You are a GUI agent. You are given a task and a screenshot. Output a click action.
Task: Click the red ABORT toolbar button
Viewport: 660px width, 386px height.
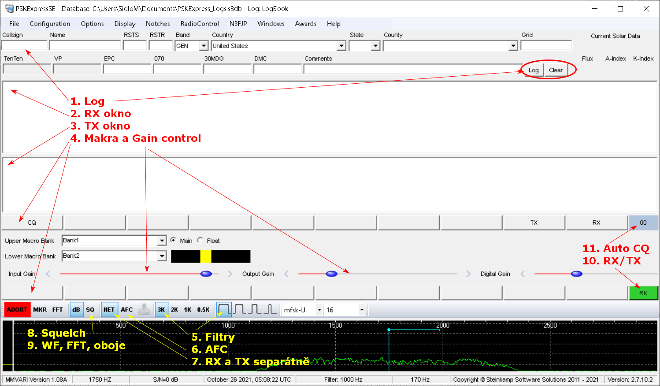pos(17,310)
